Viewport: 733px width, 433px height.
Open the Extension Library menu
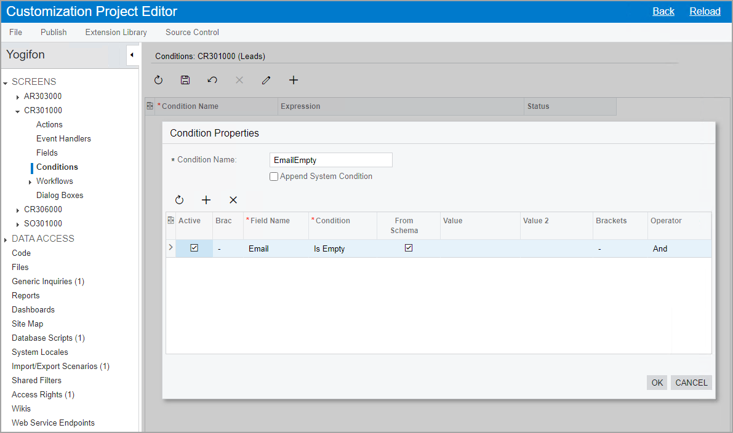[116, 32]
